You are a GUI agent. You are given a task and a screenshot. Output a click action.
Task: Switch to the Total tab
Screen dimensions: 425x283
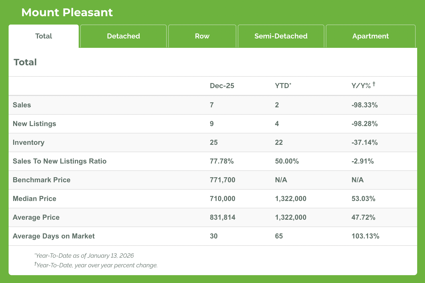tap(44, 36)
